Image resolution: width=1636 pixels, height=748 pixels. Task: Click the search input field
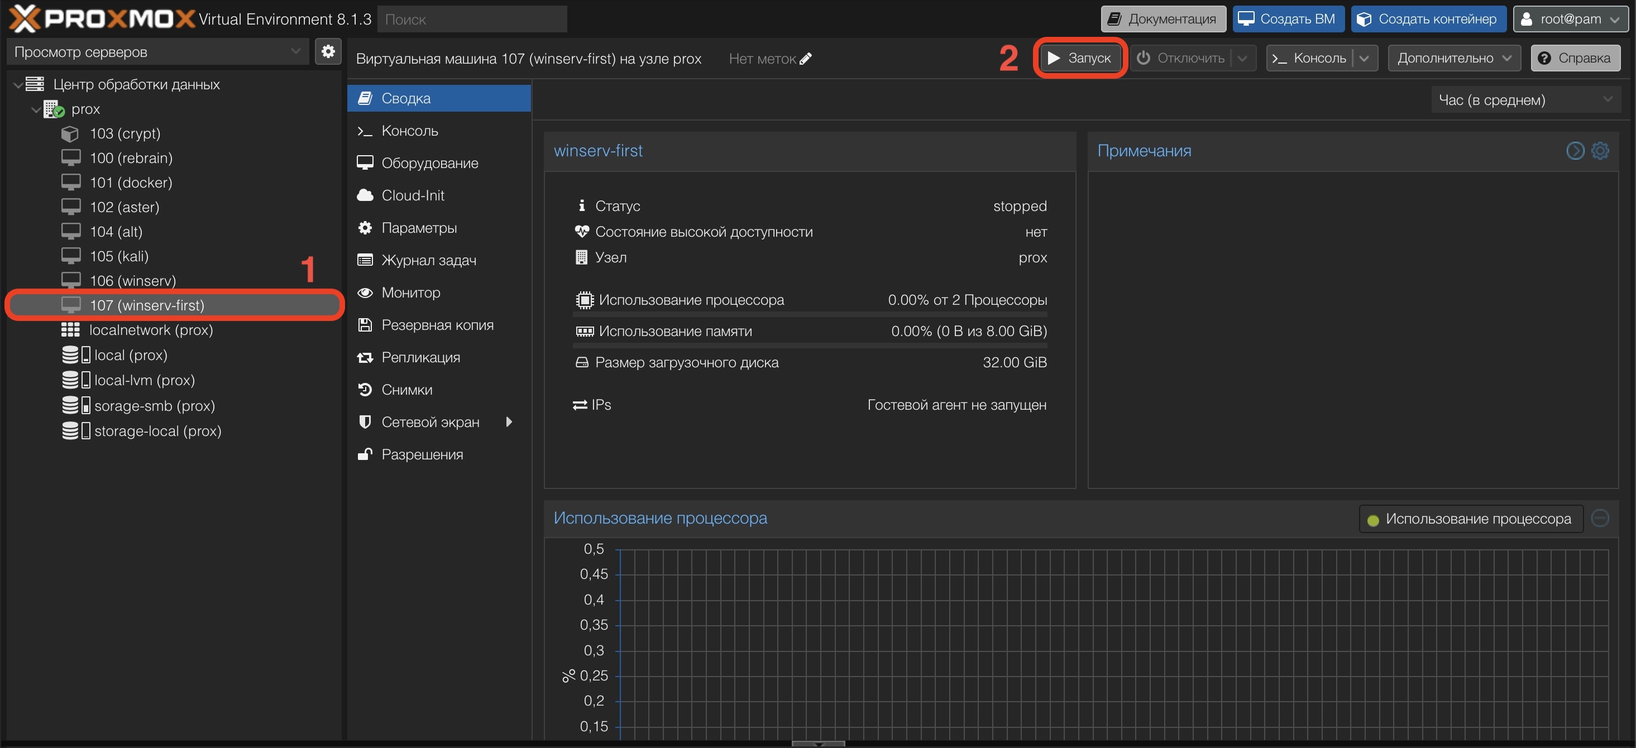point(471,19)
